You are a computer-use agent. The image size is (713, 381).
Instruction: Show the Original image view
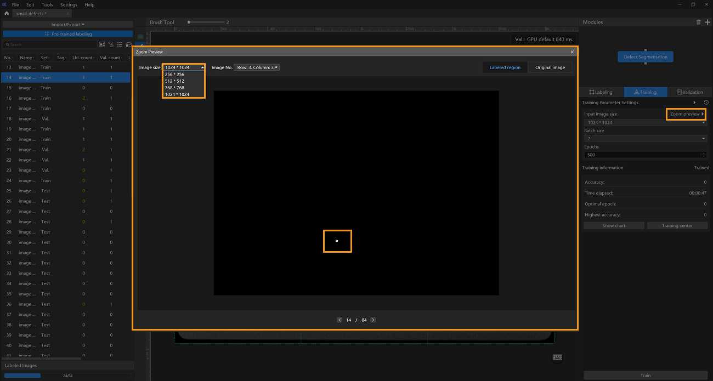(x=550, y=67)
